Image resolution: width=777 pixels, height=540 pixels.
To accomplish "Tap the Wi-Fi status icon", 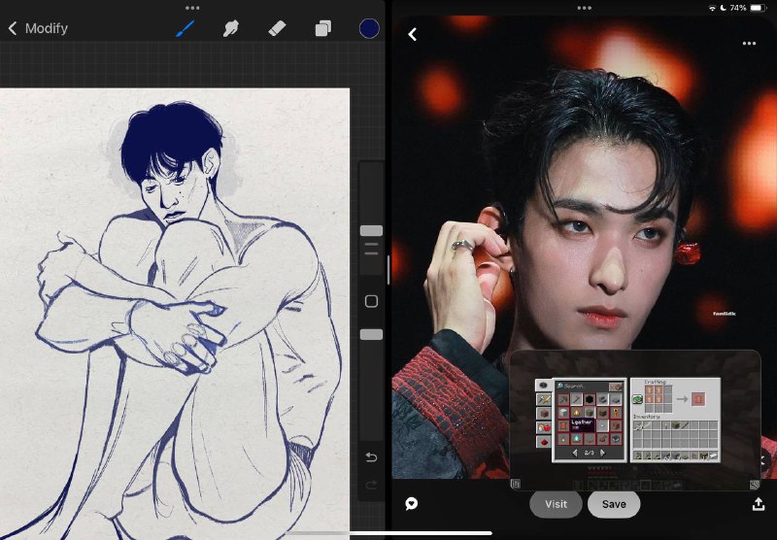I will [x=712, y=8].
